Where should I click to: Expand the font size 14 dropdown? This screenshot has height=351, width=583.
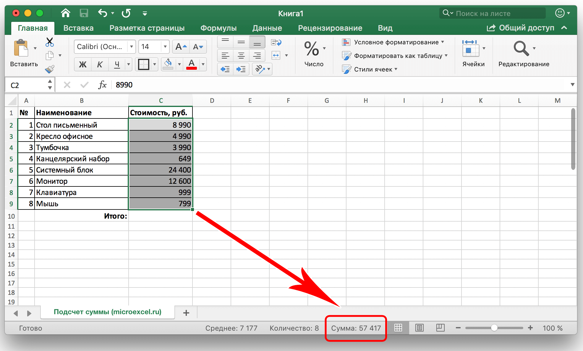pos(165,47)
